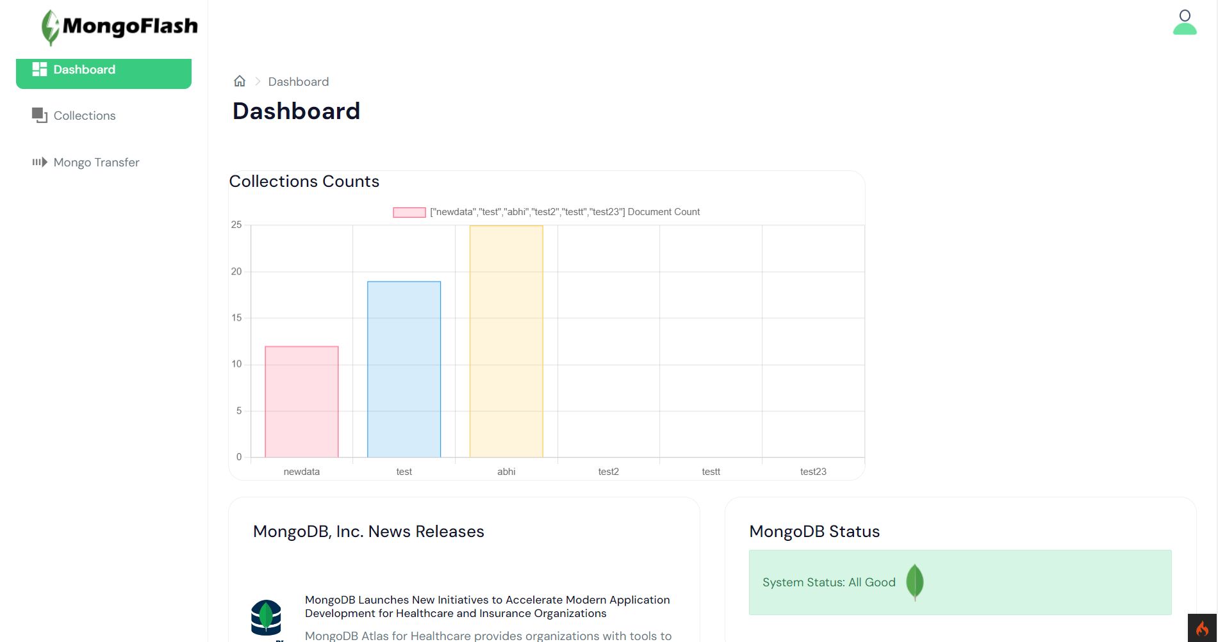Screen dimensions: 1218x642
Task: Click the Mongo Transfer arrow icon
Action: coord(40,163)
